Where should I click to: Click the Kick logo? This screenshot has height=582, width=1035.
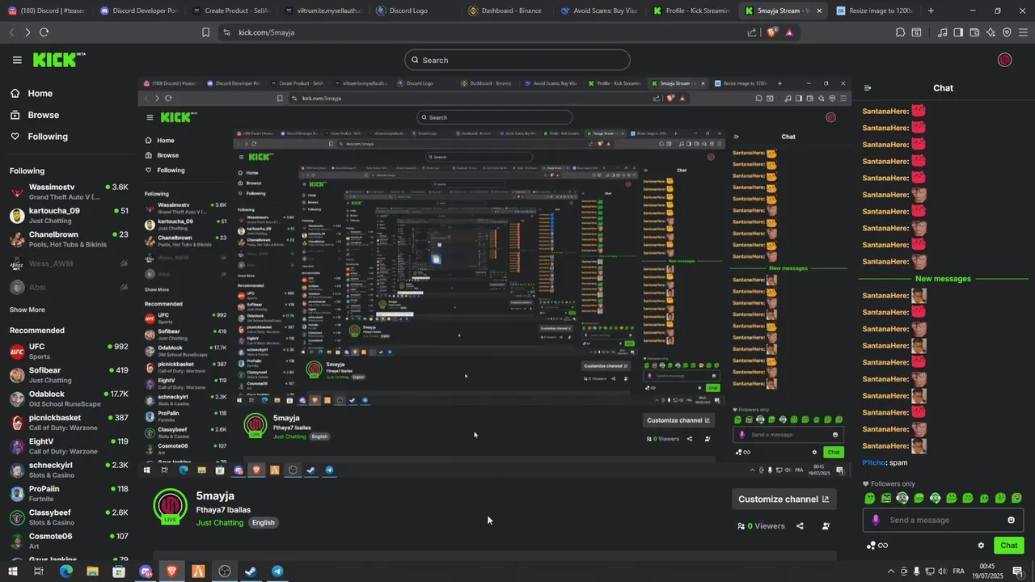click(58, 60)
